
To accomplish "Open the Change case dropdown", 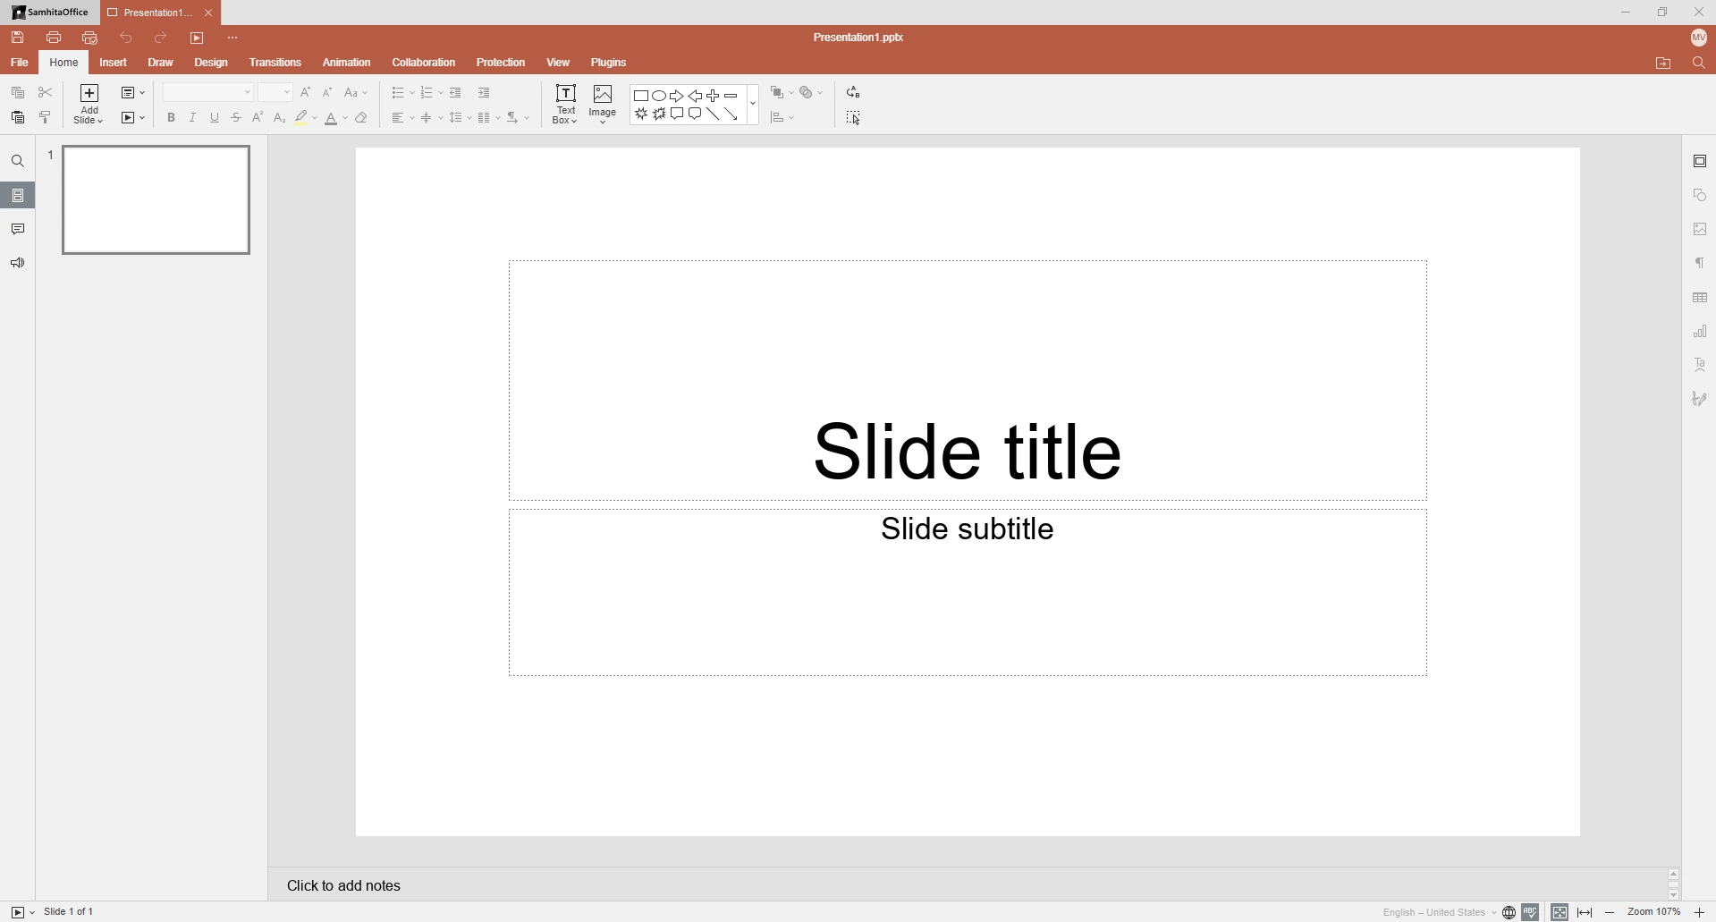I will tap(356, 93).
